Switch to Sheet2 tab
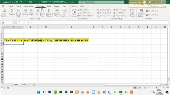Image resolution: width=170 pixels, height=95 pixels. pos(25,84)
